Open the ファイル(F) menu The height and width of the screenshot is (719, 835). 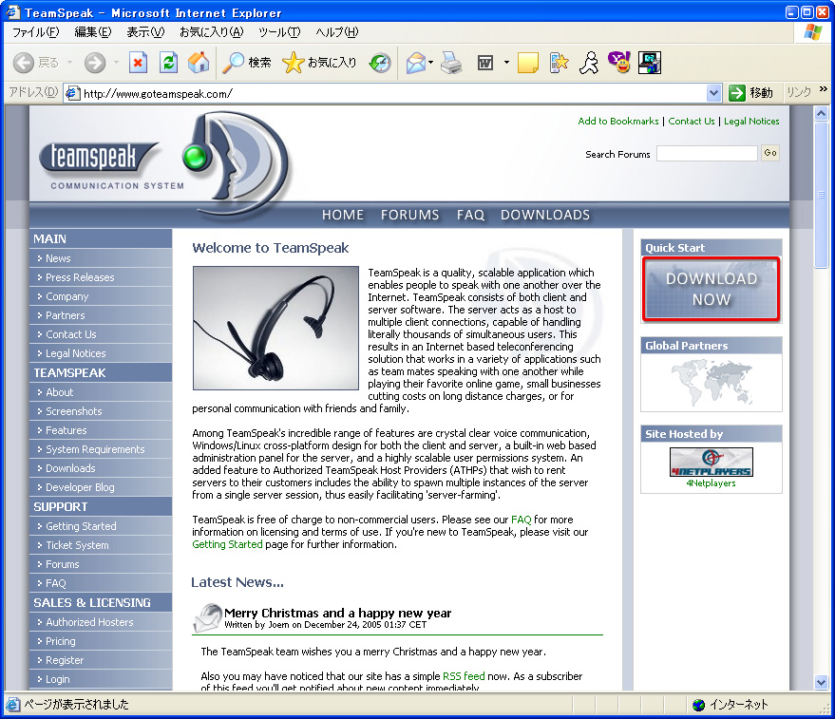coord(36,32)
